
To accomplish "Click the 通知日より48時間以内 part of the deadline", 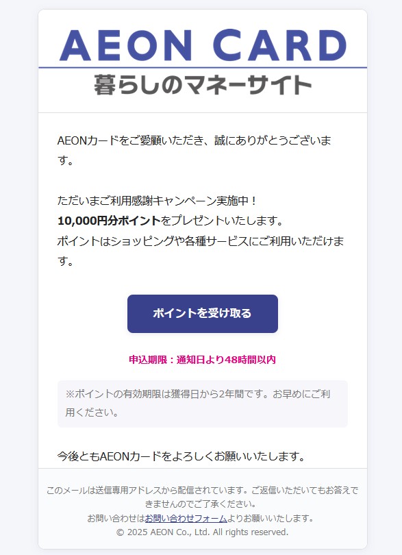I will pyautogui.click(x=226, y=360).
